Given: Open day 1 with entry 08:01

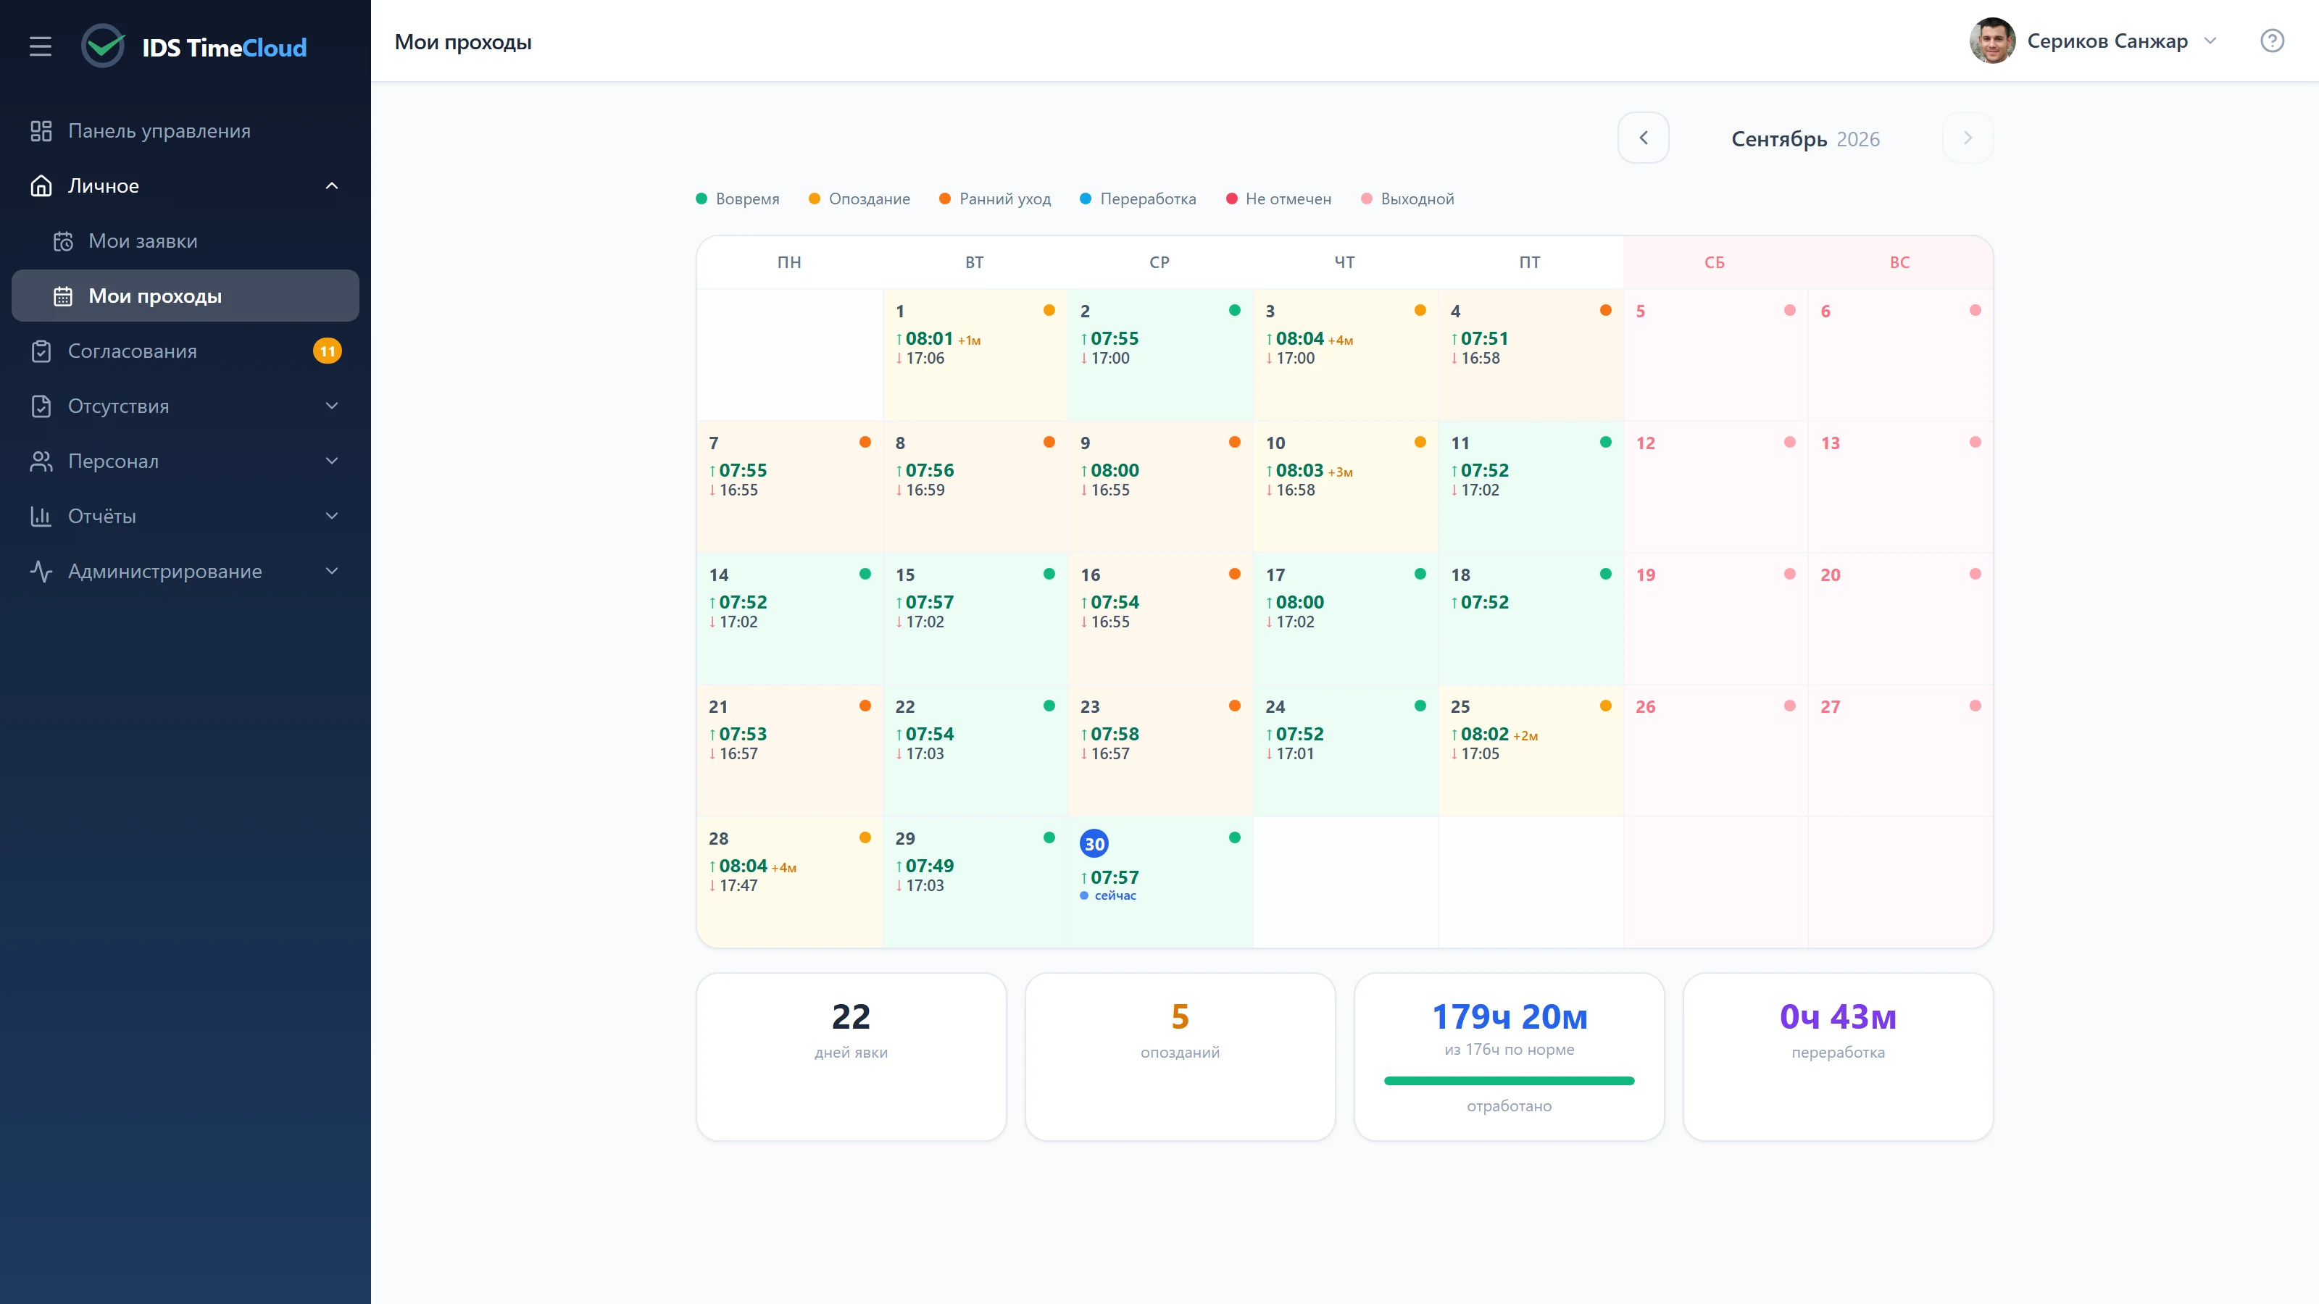Looking at the screenshot, I should pos(974,354).
